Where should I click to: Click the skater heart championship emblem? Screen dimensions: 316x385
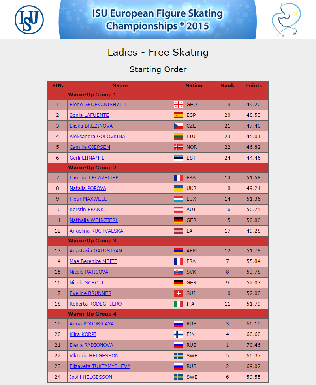(286, 20)
